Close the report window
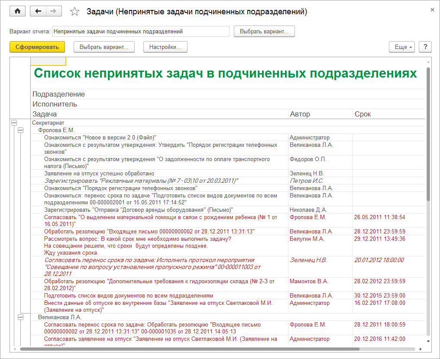The width and height of the screenshot is (440, 359). pos(432,10)
